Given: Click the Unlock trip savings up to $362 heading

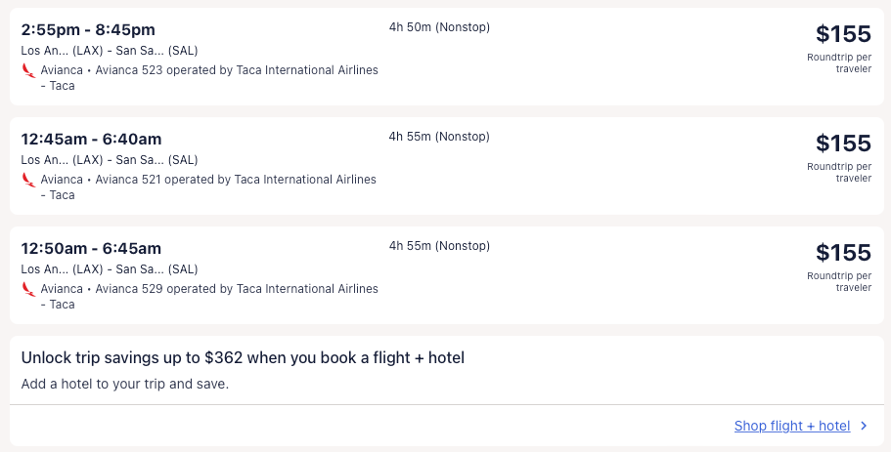Looking at the screenshot, I should point(243,358).
